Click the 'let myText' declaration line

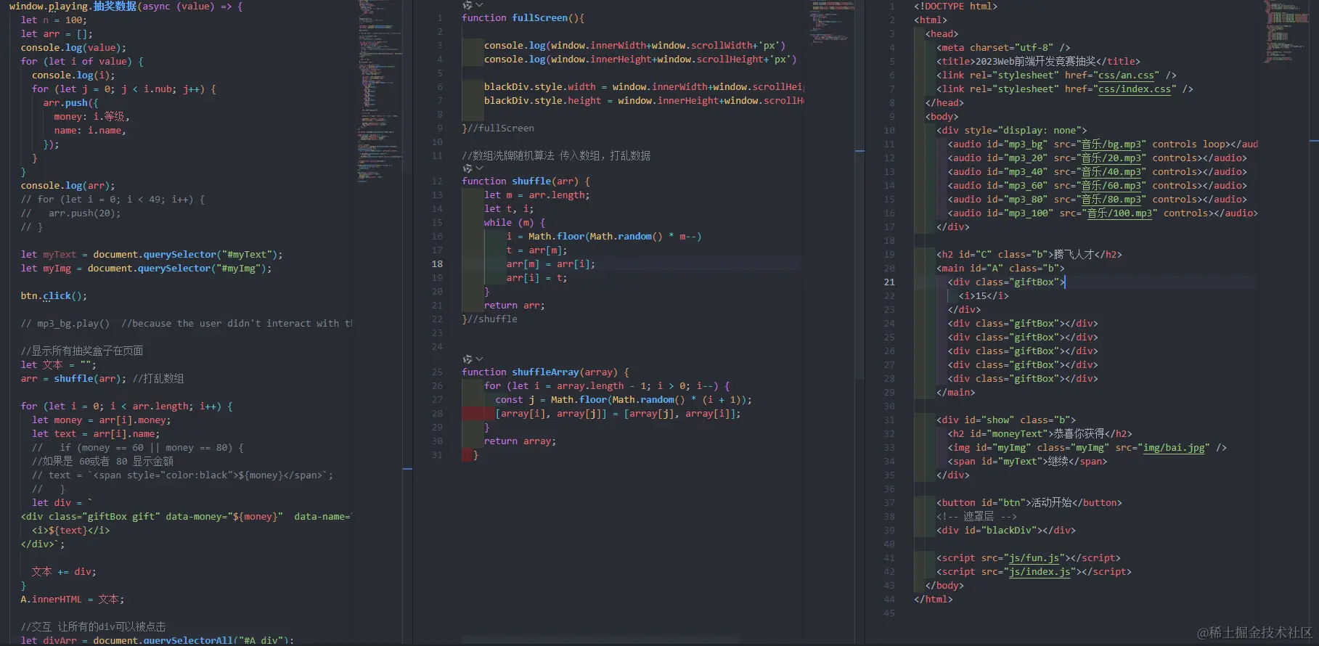[152, 255]
